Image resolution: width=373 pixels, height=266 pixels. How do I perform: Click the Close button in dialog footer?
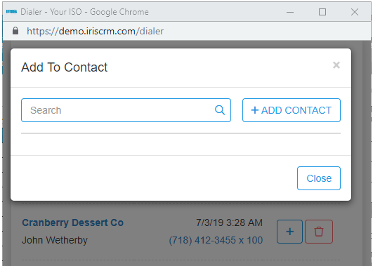tap(319, 178)
